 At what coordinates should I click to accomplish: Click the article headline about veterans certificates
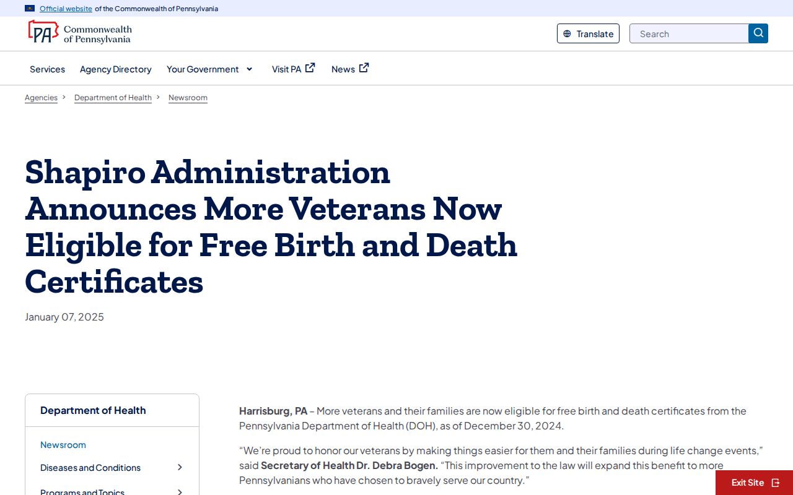pyautogui.click(x=271, y=226)
